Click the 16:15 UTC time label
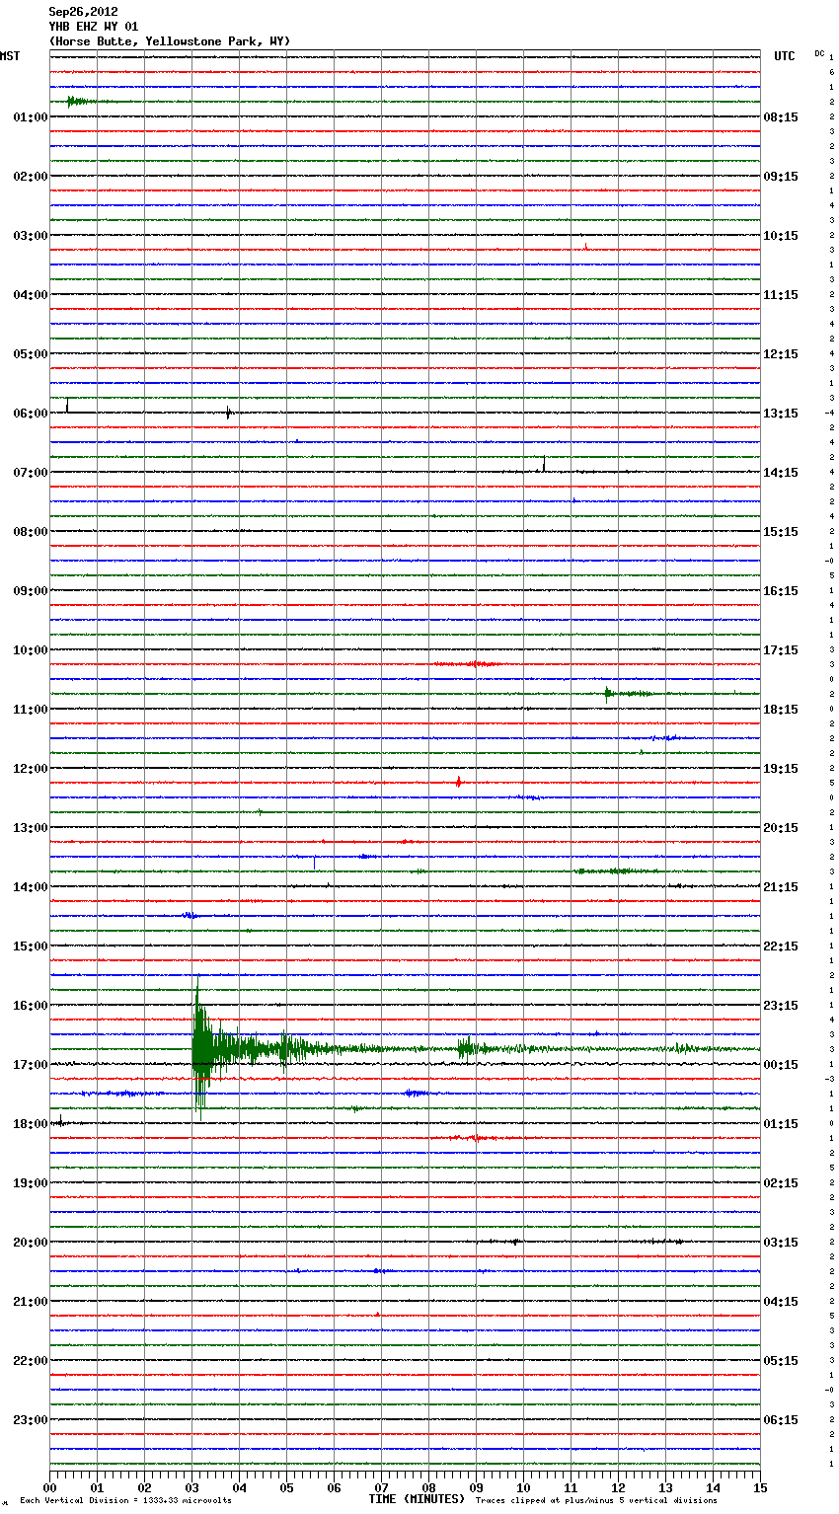 tap(781, 591)
